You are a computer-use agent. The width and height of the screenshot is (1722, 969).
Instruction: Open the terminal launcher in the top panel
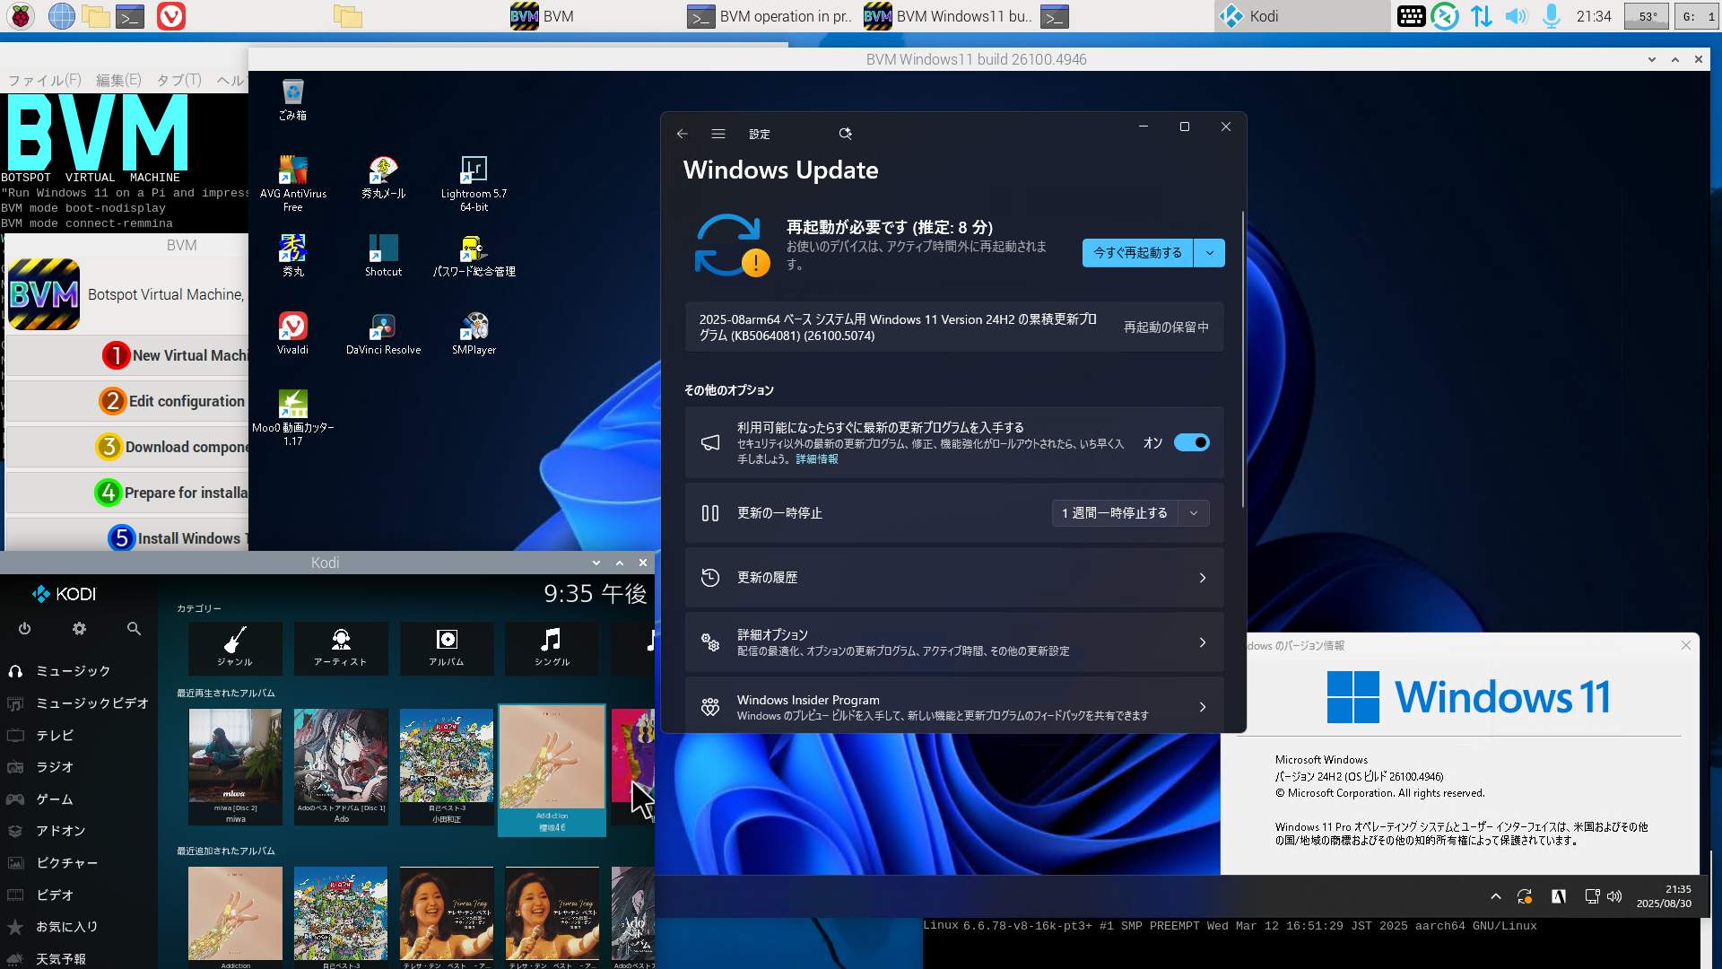coord(131,16)
